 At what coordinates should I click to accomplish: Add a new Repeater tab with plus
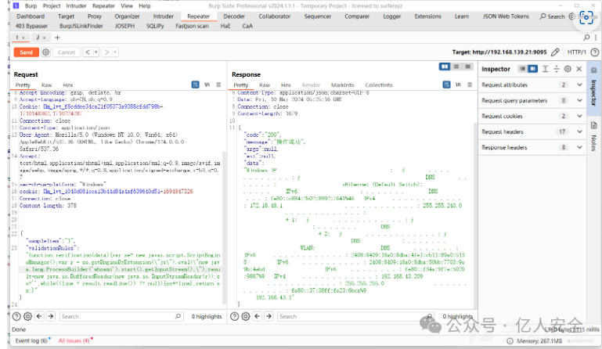point(57,38)
